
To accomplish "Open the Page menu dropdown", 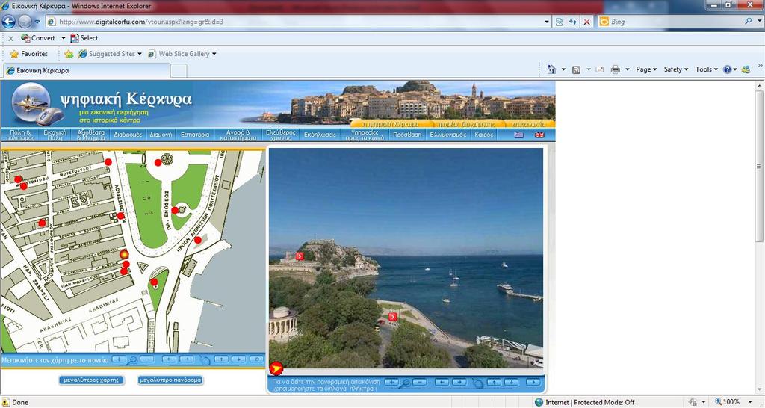I will (x=646, y=69).
